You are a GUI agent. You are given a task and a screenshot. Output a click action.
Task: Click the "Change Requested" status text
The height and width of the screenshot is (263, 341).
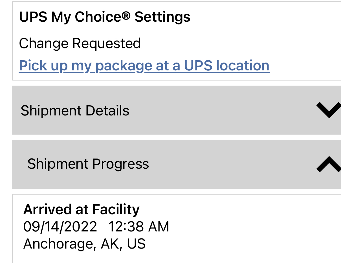80,44
